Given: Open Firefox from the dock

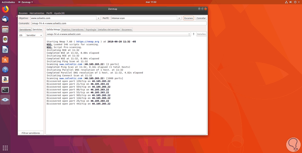Looking at the screenshot, I should 5,10.
